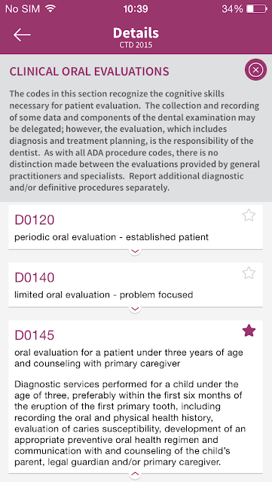This screenshot has height=482, width=272.
Task: Select the D0145 code heading
Action: pos(35,335)
